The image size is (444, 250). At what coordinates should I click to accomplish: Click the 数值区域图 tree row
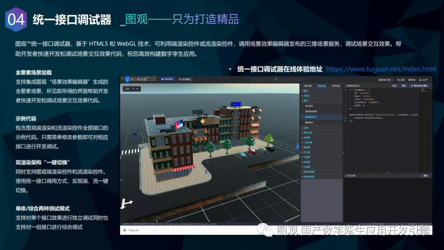(x=321, y=177)
